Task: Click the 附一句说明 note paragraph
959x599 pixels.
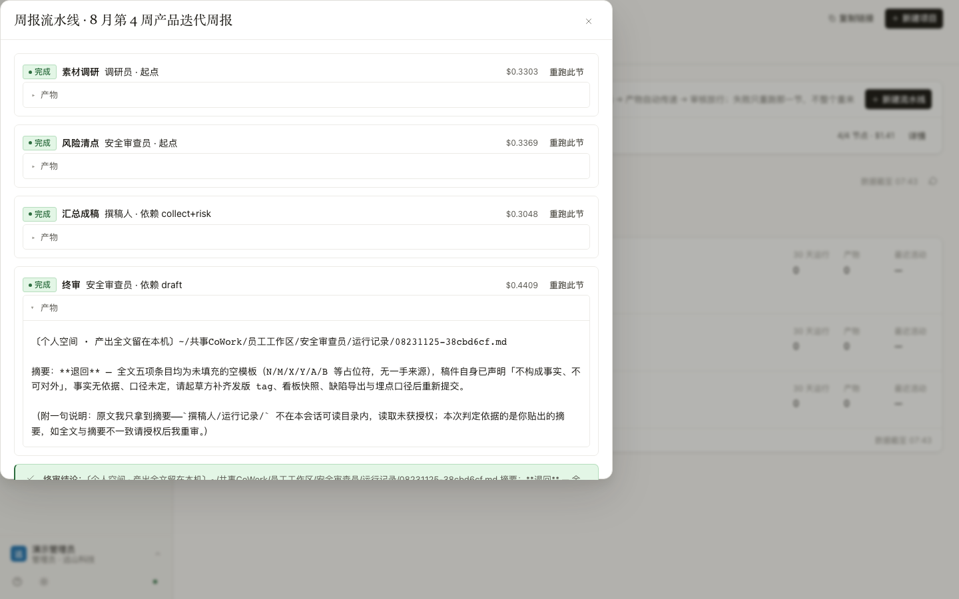Action: pos(298,423)
